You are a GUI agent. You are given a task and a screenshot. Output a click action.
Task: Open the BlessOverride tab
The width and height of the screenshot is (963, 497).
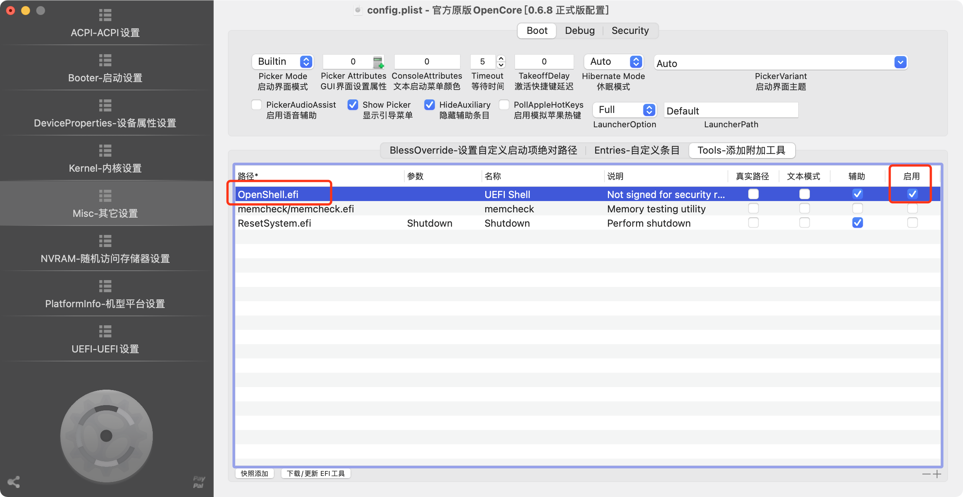point(483,150)
